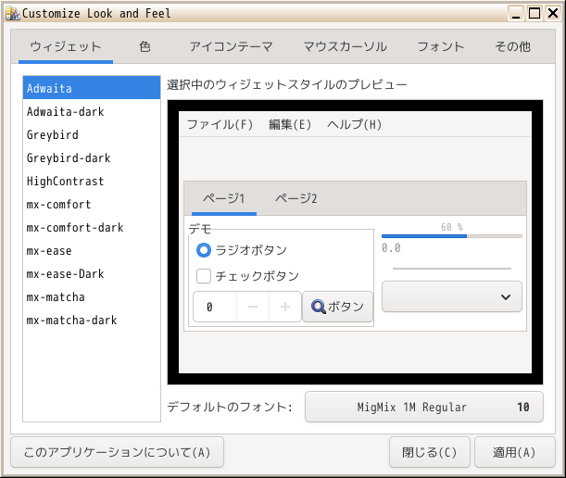The width and height of the screenshot is (566, 478).
Task: Select the HighContrast theme
Action: click(92, 181)
